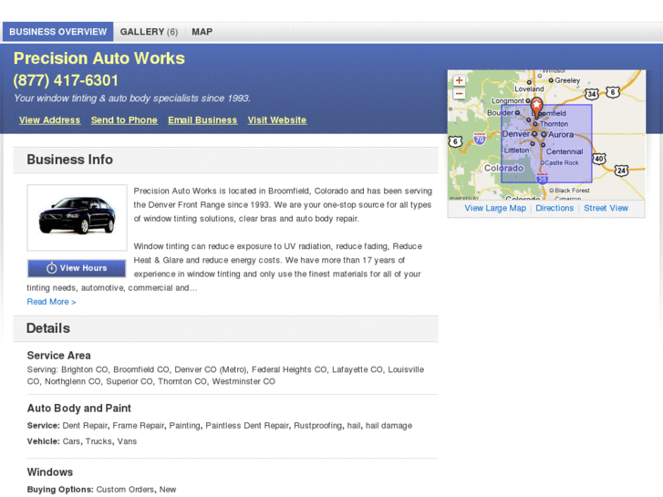Viewport: 663px width, 497px height.
Task: Expand description with Read More link
Action: [x=52, y=302]
